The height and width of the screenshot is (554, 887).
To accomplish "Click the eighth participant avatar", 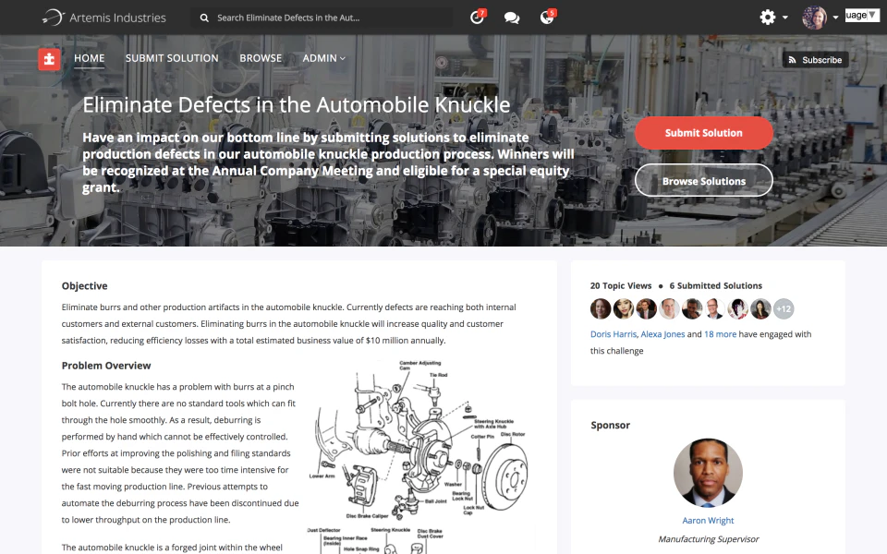I will [x=760, y=308].
